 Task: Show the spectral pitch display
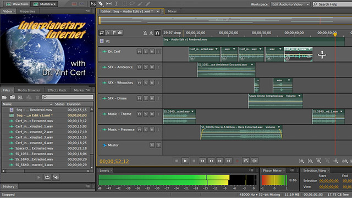tap(82, 4)
